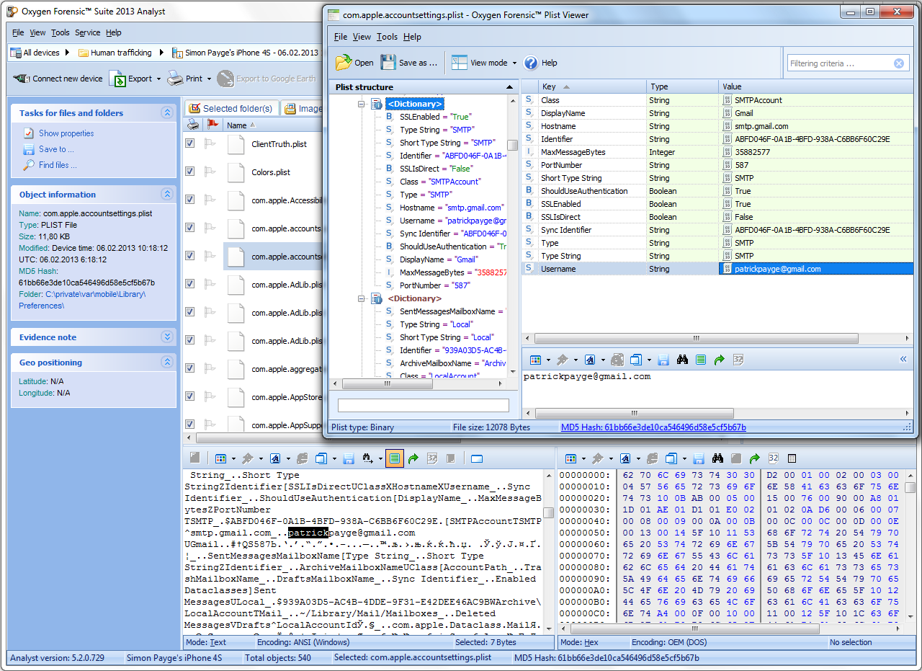The width and height of the screenshot is (922, 671).
Task: Collapse the selected Dictionary tree node
Action: (362, 105)
